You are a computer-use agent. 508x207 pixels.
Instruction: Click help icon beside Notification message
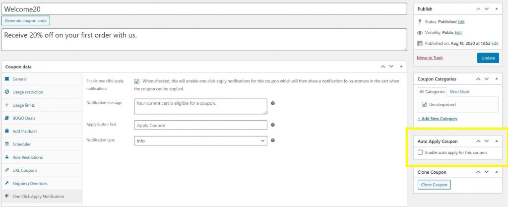273,103
